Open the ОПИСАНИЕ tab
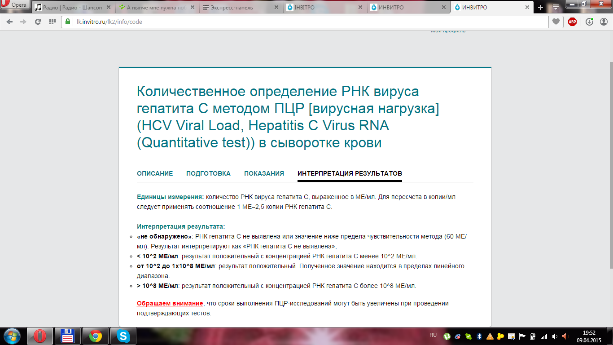Screen dimensions: 613x345 pos(155,173)
